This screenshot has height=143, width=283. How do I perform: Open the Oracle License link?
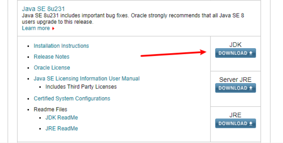coord(52,68)
